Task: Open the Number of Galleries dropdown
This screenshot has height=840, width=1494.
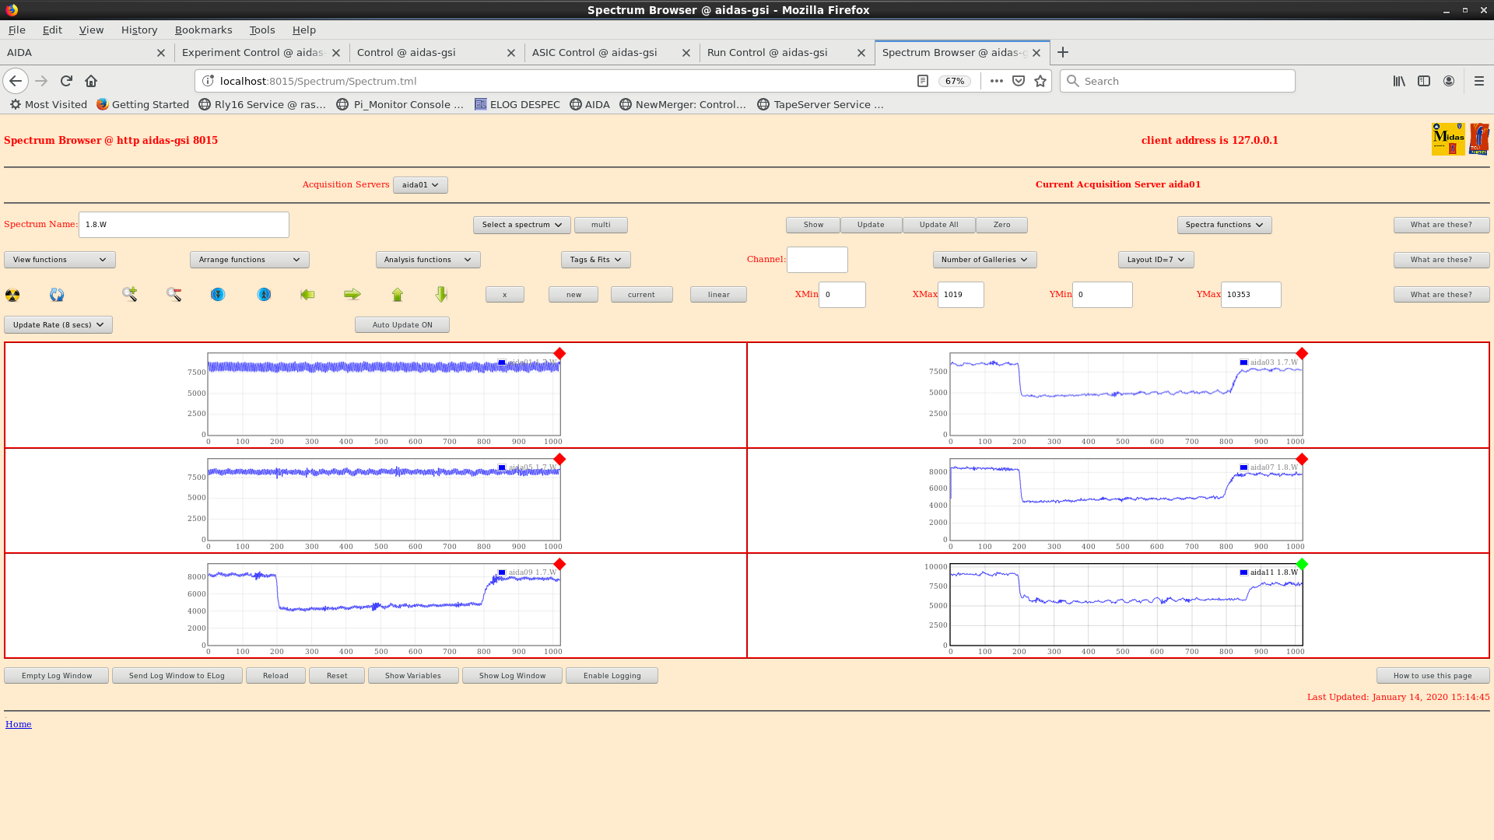Action: pos(984,260)
